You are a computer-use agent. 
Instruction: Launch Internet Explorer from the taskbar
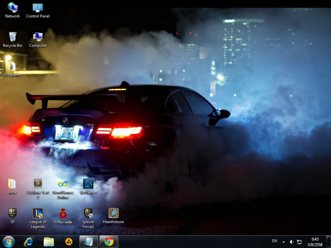pyautogui.click(x=29, y=242)
